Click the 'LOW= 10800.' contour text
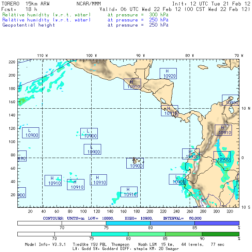Image resolution: width=252 pixels, height=252 pixels. tap(101, 218)
